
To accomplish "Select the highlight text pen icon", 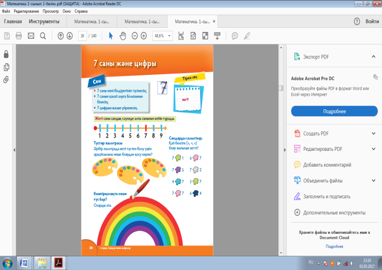I will pos(247,36).
